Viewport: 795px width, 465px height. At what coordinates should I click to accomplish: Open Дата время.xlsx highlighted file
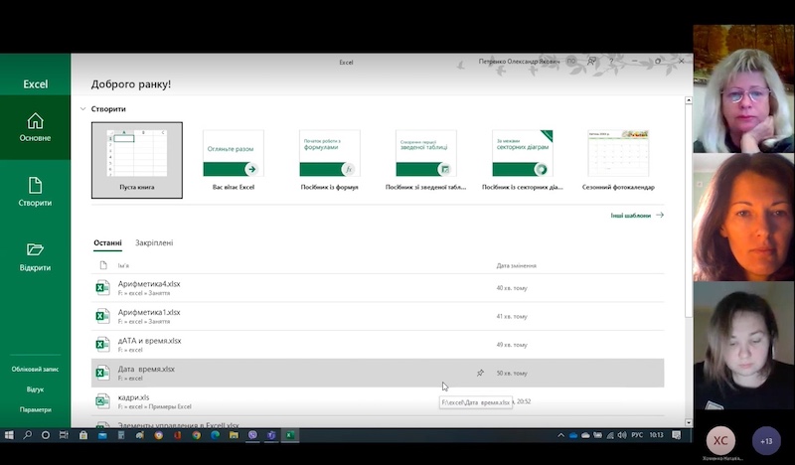[x=378, y=374]
